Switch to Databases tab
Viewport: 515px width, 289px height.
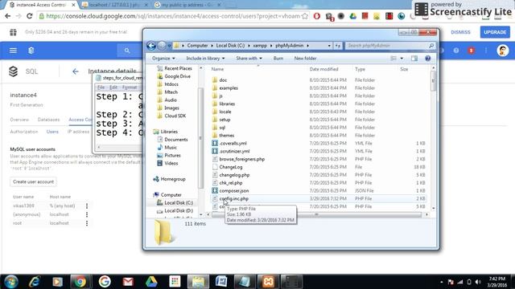coord(48,120)
